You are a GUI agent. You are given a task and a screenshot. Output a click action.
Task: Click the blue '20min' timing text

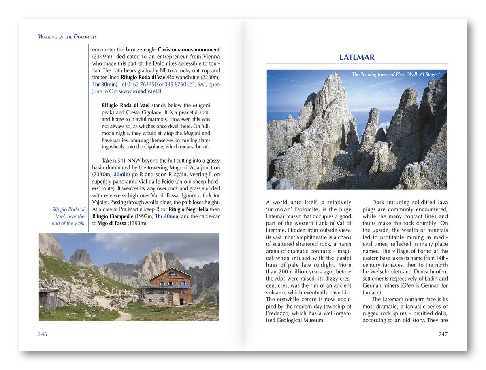122,175
